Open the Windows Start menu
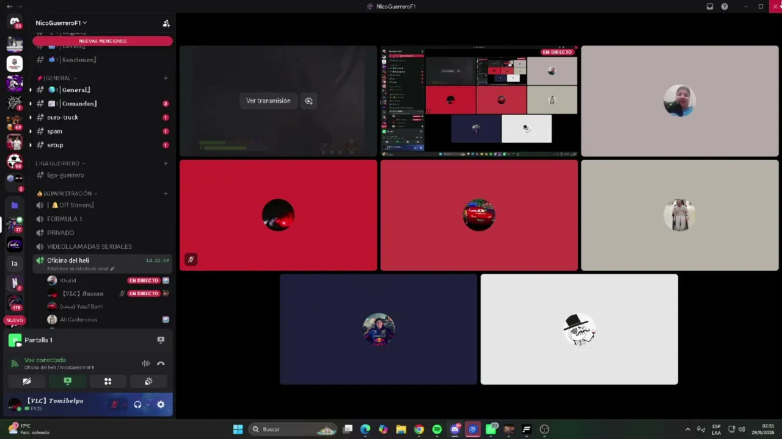 pyautogui.click(x=238, y=429)
